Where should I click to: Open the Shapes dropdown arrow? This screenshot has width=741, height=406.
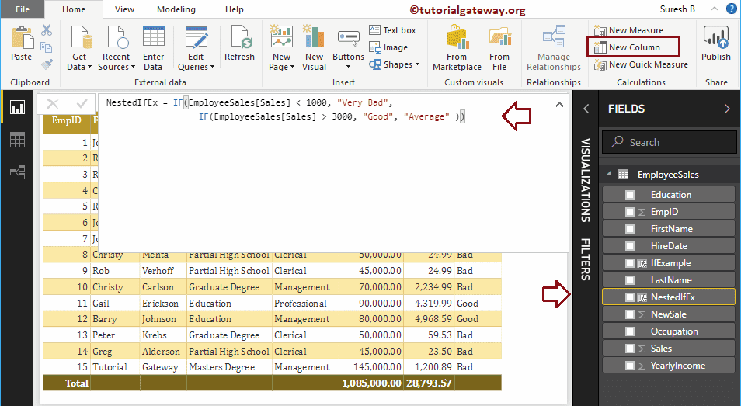click(x=417, y=64)
